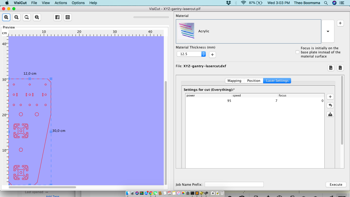Viewport: 350px width, 197px height.
Task: Click the settings panel vertical scrollbar
Action: (x=342, y=110)
